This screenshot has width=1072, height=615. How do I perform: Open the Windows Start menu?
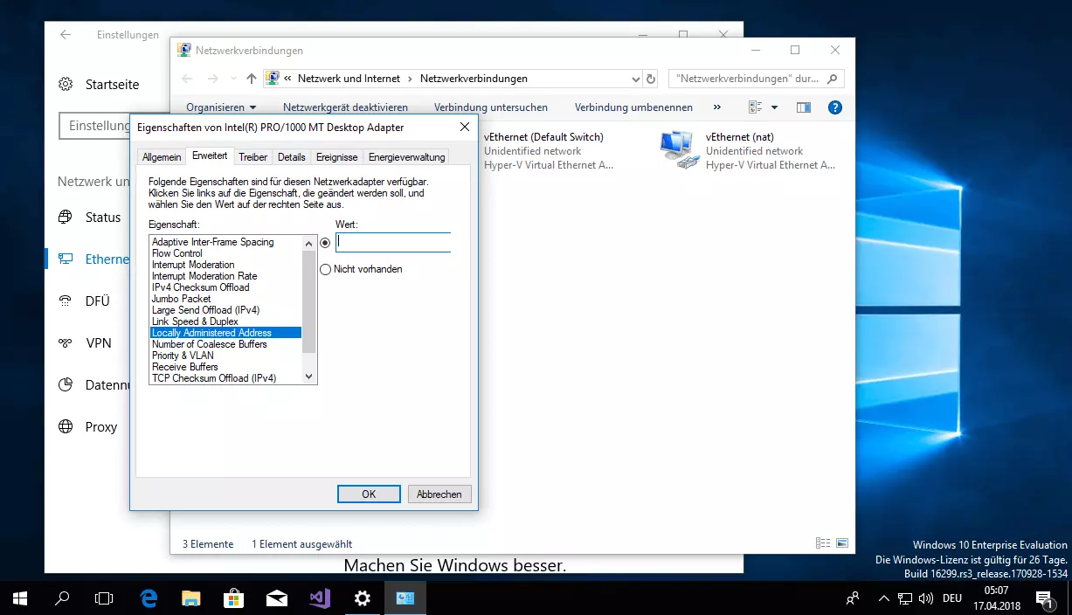point(19,598)
